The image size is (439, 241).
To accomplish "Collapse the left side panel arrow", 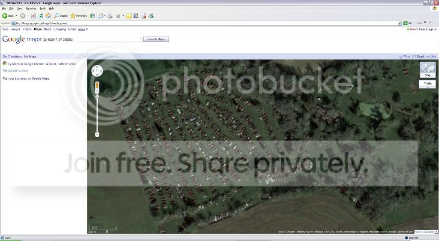I will coord(85,57).
